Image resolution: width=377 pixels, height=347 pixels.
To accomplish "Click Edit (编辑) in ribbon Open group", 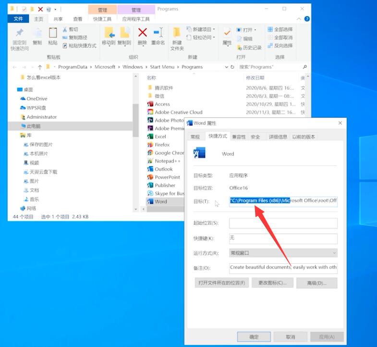I will point(245,39).
